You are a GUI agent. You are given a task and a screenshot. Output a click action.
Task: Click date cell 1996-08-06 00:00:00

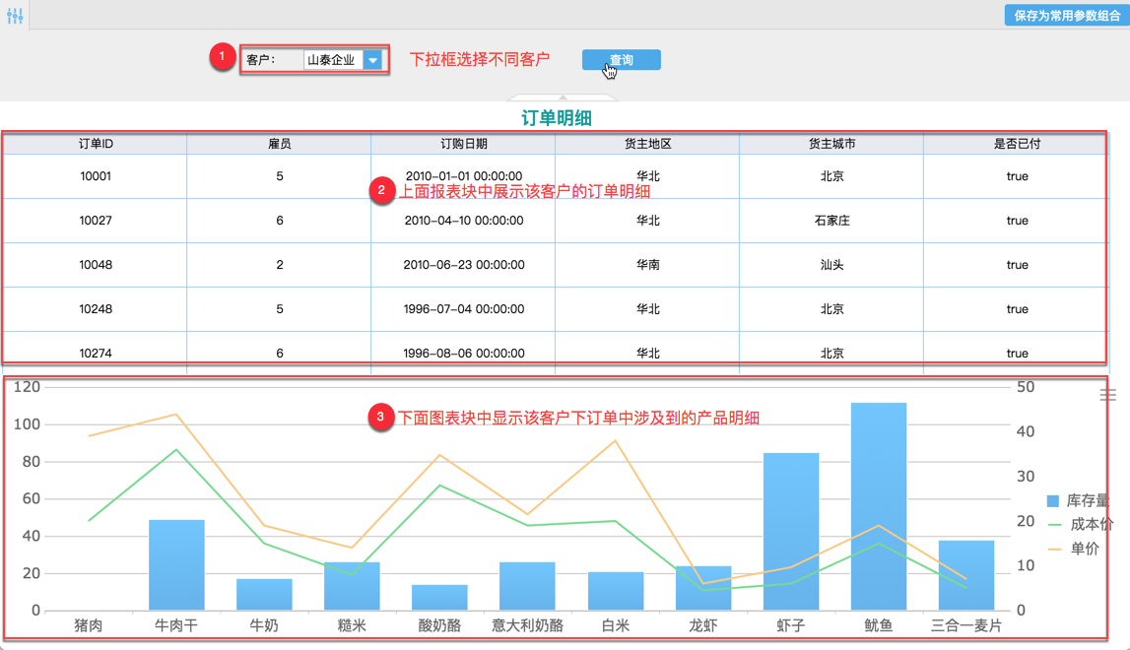(x=463, y=354)
